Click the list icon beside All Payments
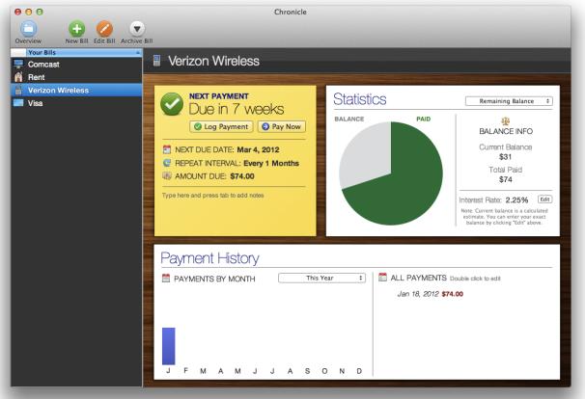The height and width of the screenshot is (399, 585). click(x=382, y=278)
